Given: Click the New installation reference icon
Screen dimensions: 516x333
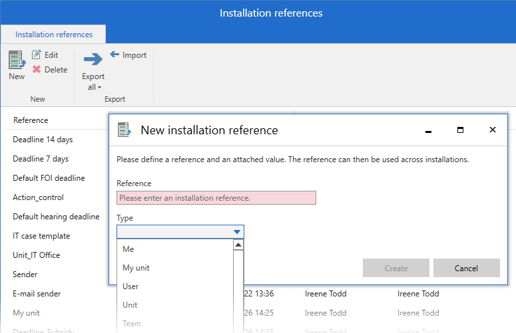Looking at the screenshot, I should 17,60.
